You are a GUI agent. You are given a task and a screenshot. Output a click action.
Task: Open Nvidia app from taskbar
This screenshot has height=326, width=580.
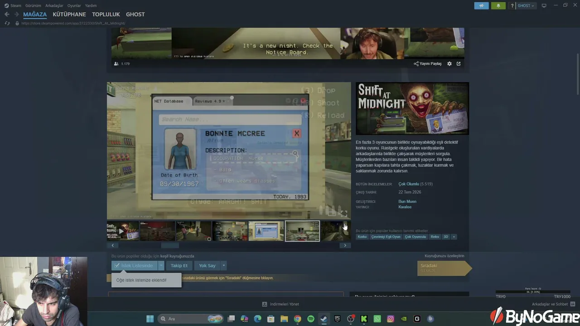click(x=404, y=319)
